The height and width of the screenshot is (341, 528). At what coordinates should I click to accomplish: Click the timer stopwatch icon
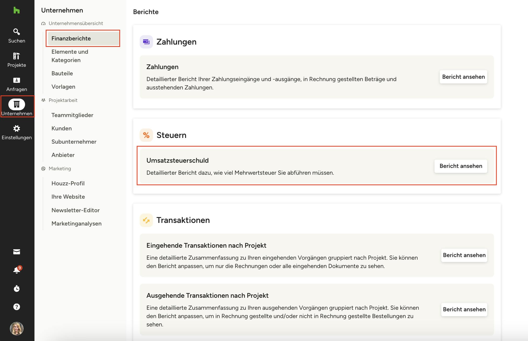[16, 288]
